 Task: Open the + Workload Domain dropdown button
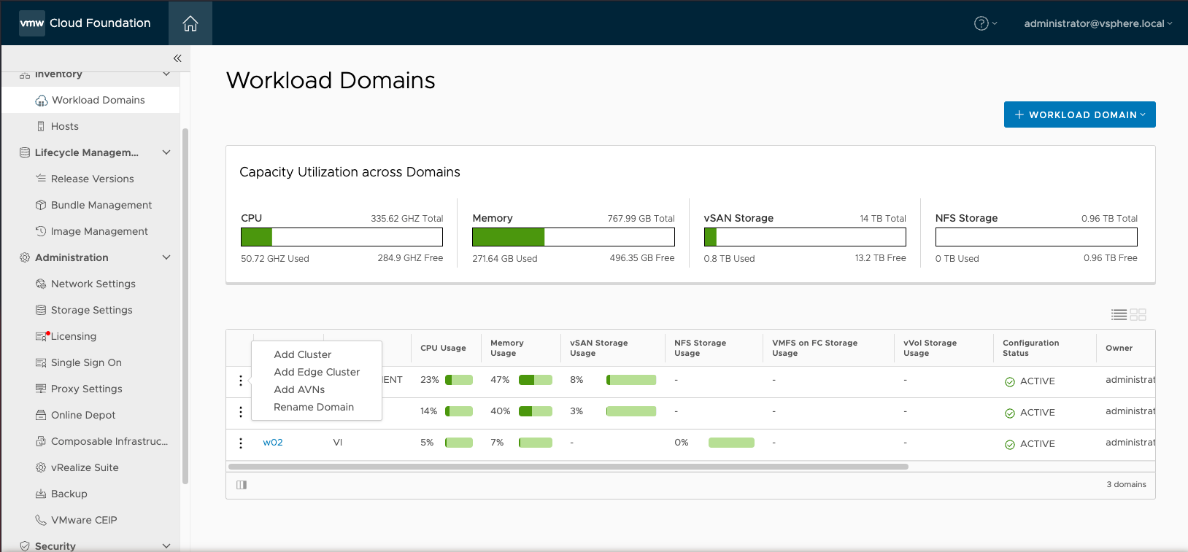coord(1080,114)
